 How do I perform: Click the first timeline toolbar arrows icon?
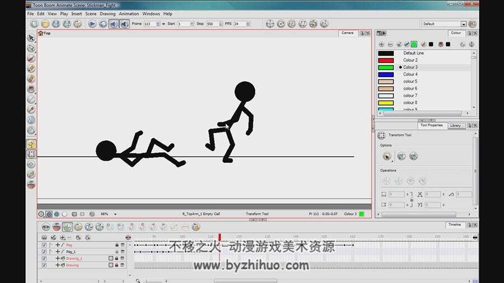(x=46, y=227)
